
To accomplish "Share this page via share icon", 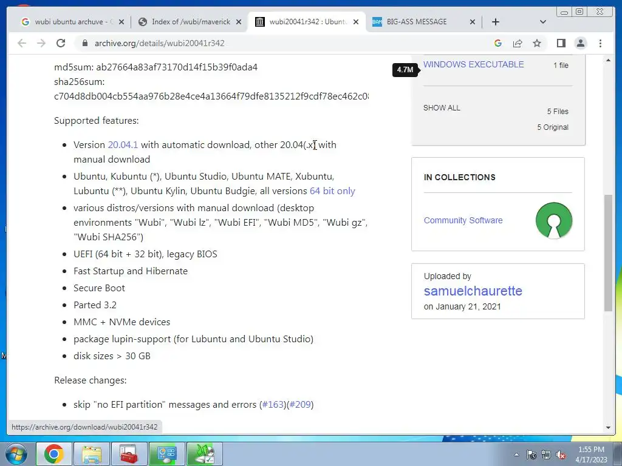I will coord(518,43).
